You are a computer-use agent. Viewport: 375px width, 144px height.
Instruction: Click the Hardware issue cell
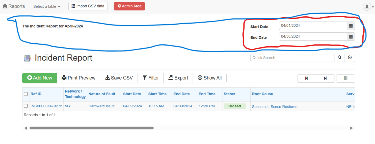(102, 106)
